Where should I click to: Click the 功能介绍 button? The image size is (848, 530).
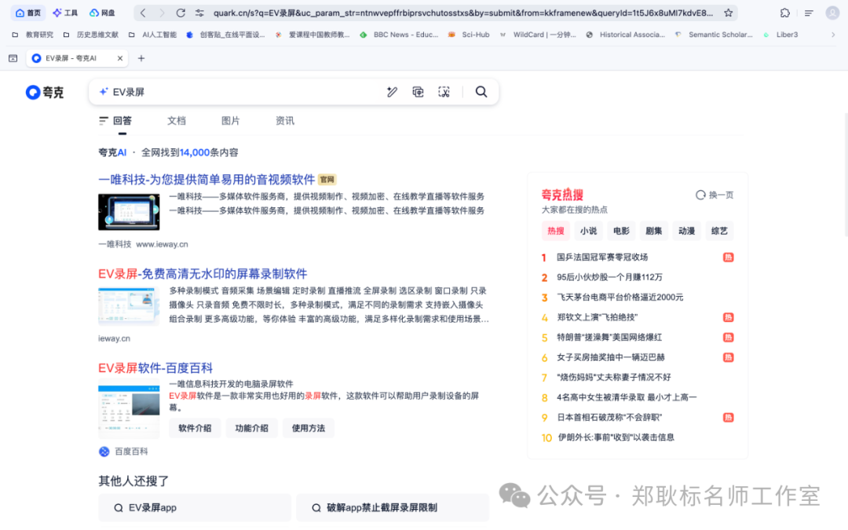click(x=251, y=428)
